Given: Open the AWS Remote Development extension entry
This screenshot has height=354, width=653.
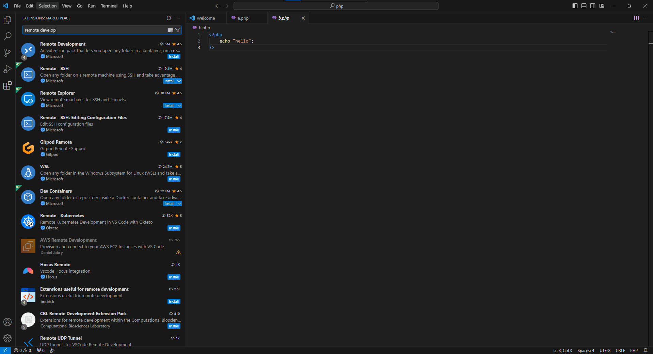Looking at the screenshot, I should 100,246.
